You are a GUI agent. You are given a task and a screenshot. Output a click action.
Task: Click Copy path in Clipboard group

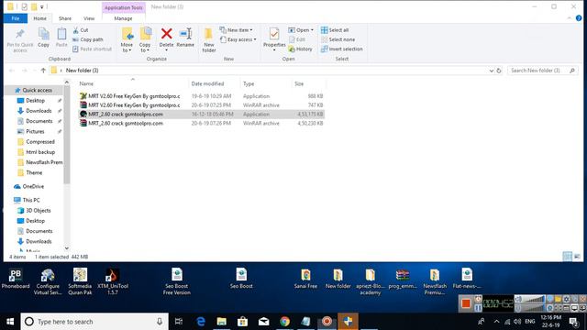pyautogui.click(x=88, y=39)
